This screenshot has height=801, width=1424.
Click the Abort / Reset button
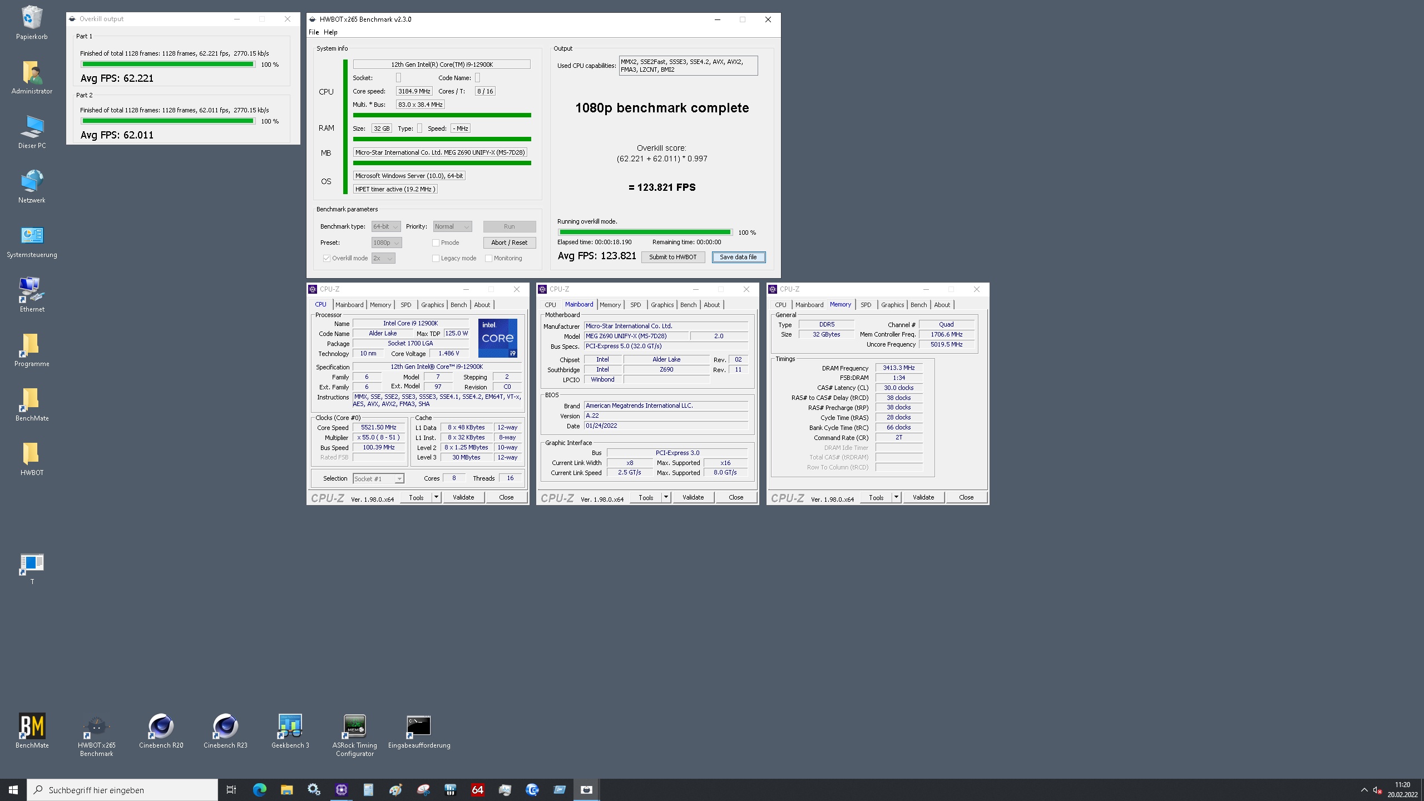click(509, 243)
